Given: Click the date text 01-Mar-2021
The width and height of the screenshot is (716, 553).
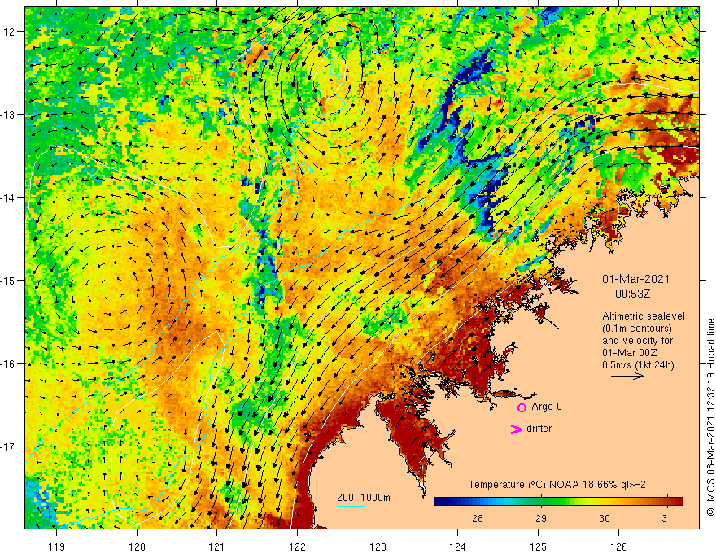Looking at the screenshot, I should pyautogui.click(x=635, y=279).
